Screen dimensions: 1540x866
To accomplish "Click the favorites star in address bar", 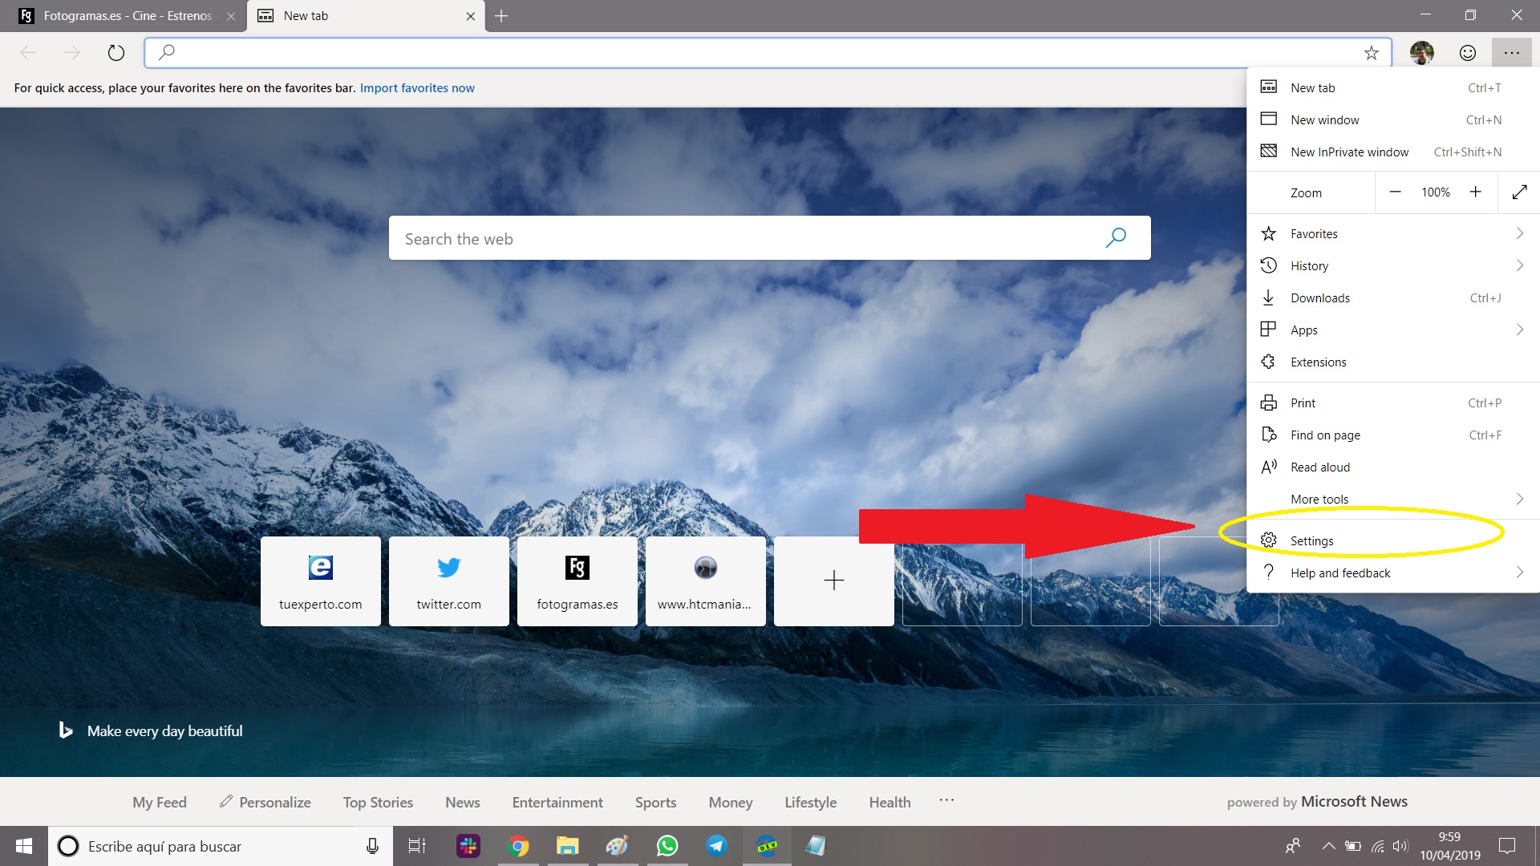I will coord(1372,53).
